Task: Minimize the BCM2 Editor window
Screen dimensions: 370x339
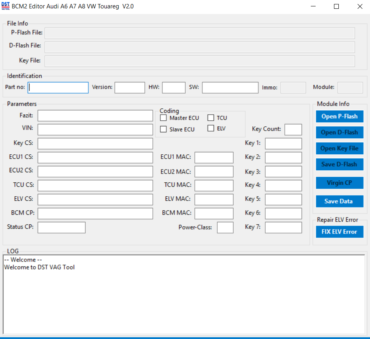Action: click(x=313, y=6)
